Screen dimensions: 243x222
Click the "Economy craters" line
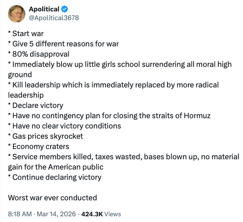click(x=39, y=146)
